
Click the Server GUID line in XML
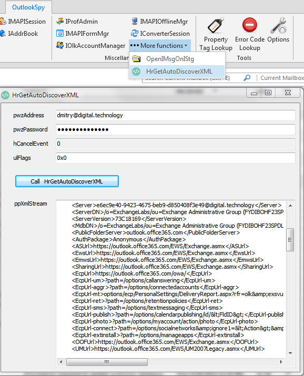pos(177,205)
